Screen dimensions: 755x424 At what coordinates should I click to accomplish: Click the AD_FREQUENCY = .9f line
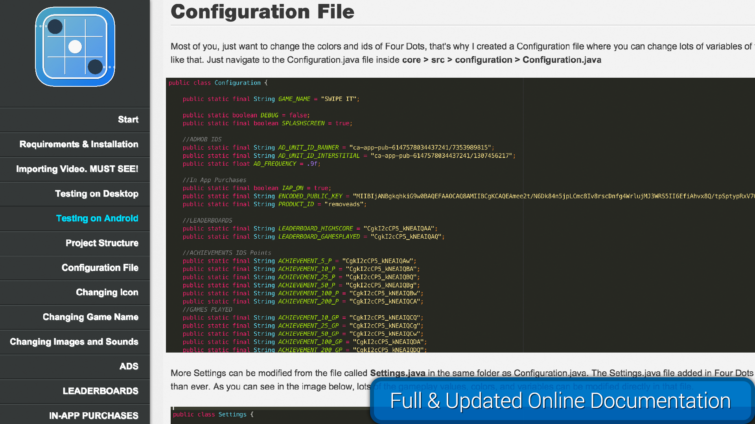252,164
